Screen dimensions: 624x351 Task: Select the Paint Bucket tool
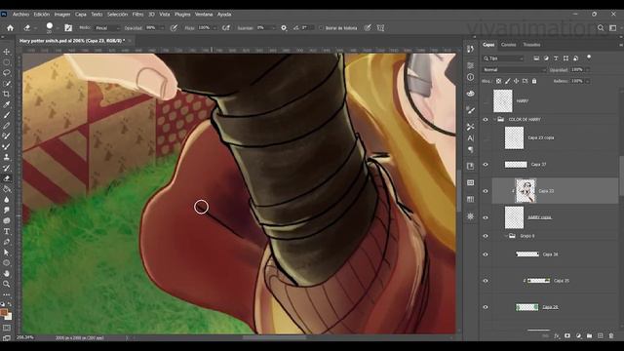[7, 189]
